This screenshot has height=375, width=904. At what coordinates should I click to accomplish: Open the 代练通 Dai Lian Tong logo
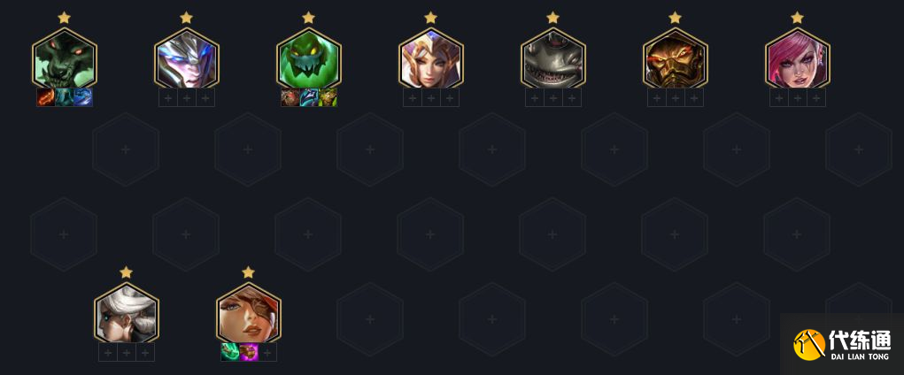(842, 344)
